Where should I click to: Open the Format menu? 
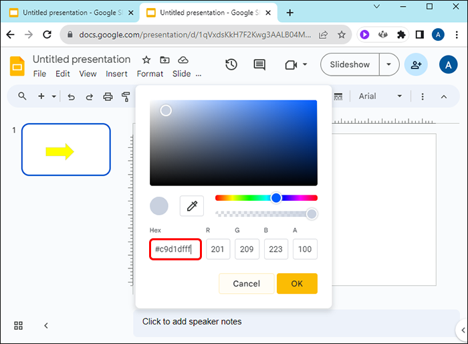point(150,74)
